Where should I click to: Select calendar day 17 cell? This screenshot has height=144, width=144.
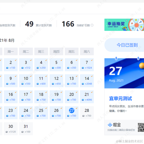[x=26, y=97]
